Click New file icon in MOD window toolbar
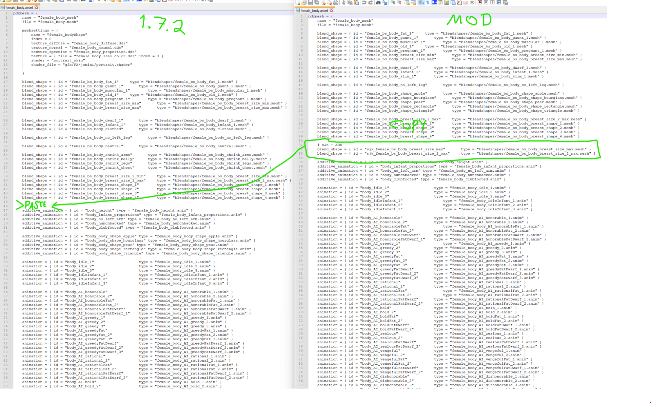Image resolution: width=651 pixels, height=403 pixels. pyautogui.click(x=298, y=2)
